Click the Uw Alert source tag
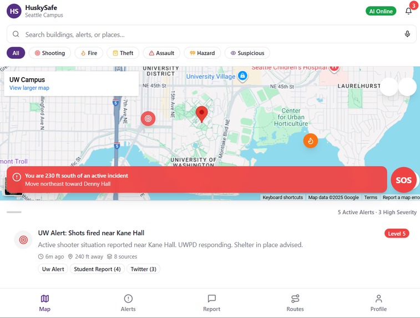The height and width of the screenshot is (318, 420). pyautogui.click(x=53, y=269)
